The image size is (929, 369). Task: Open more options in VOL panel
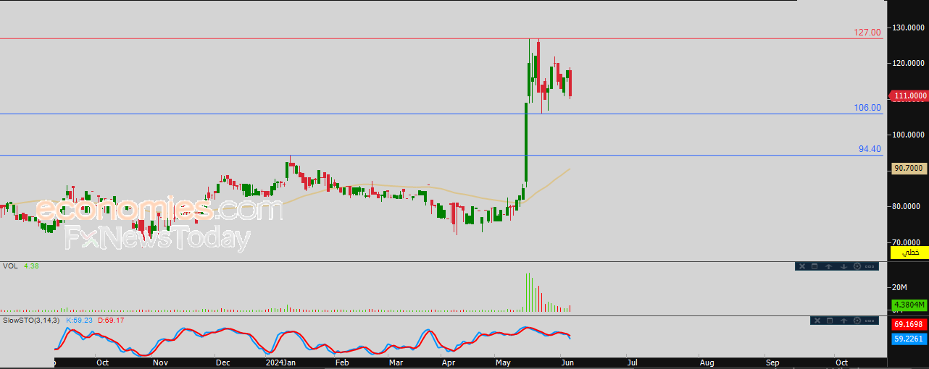point(870,266)
